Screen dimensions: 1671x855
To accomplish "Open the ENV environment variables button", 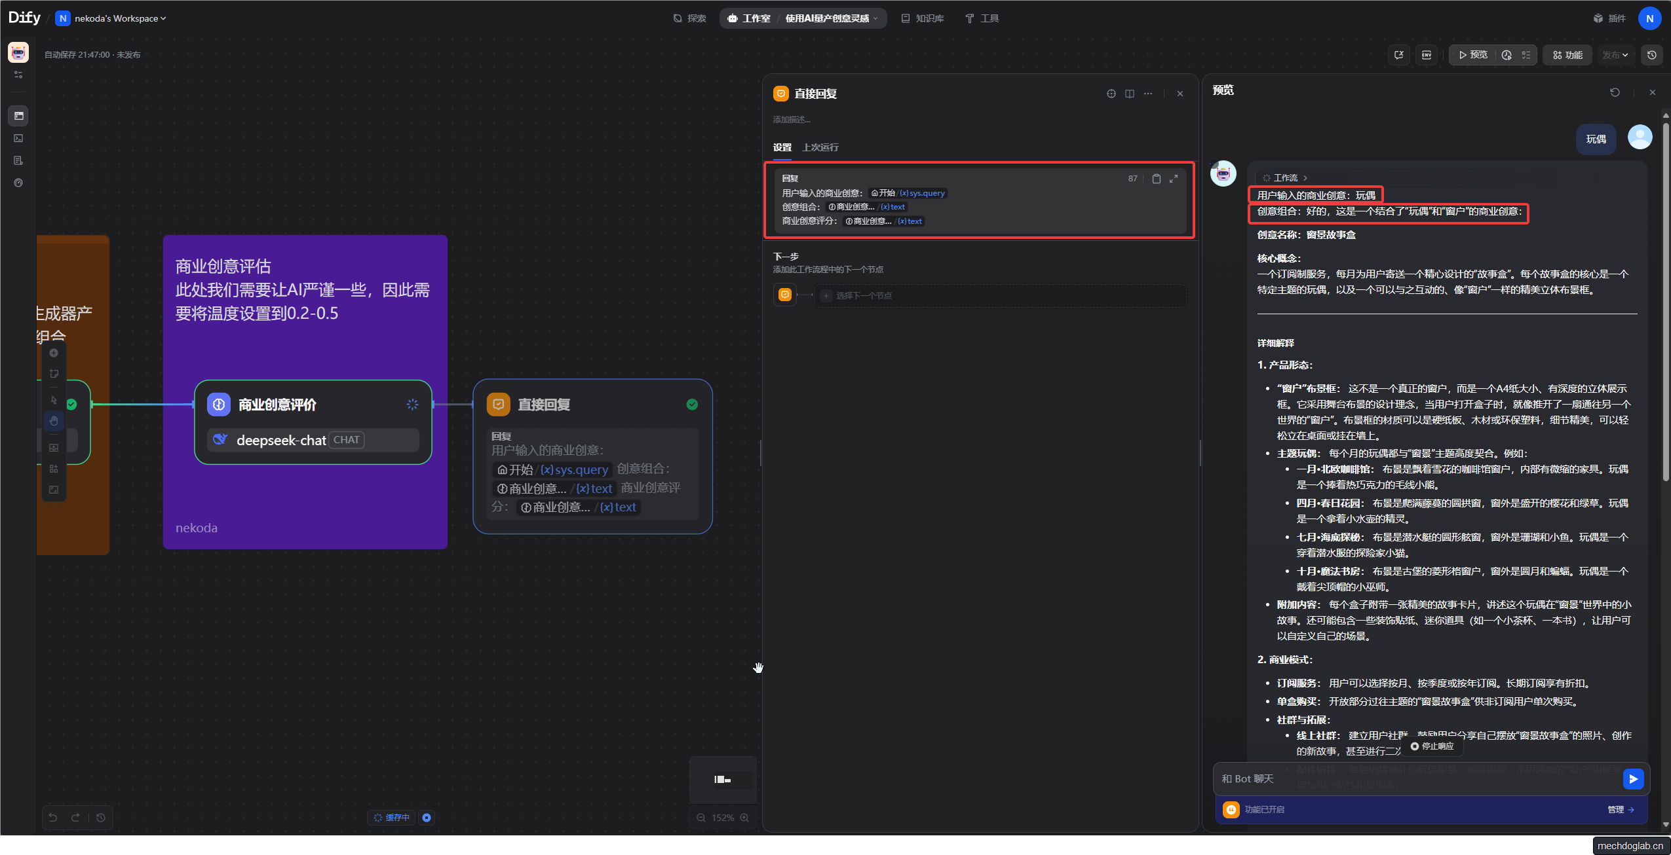I will [x=1427, y=55].
